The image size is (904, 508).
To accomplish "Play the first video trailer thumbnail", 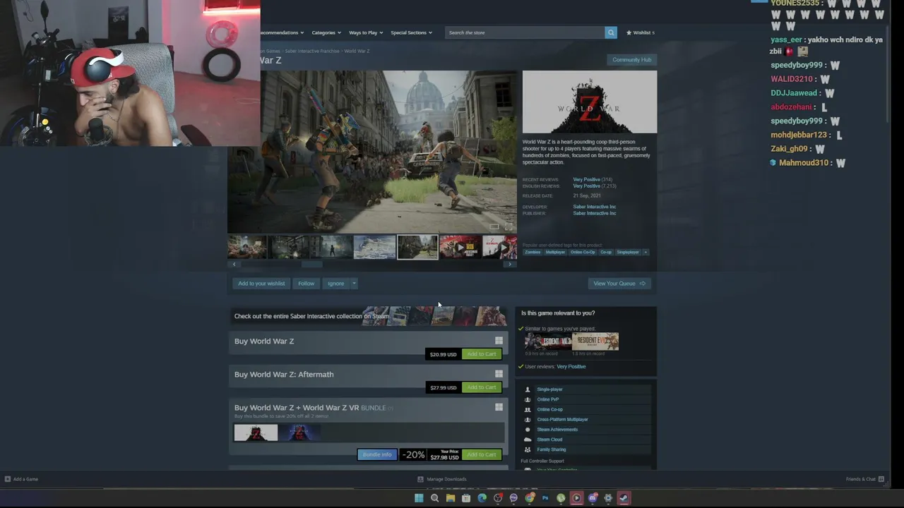I will pyautogui.click(x=460, y=248).
